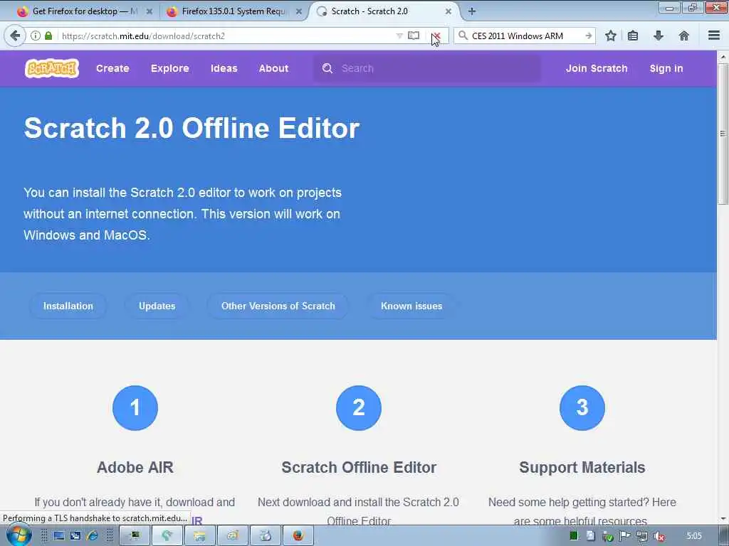Image resolution: width=729 pixels, height=546 pixels.
Task: Open the Downloads arrow icon
Action: [659, 36]
